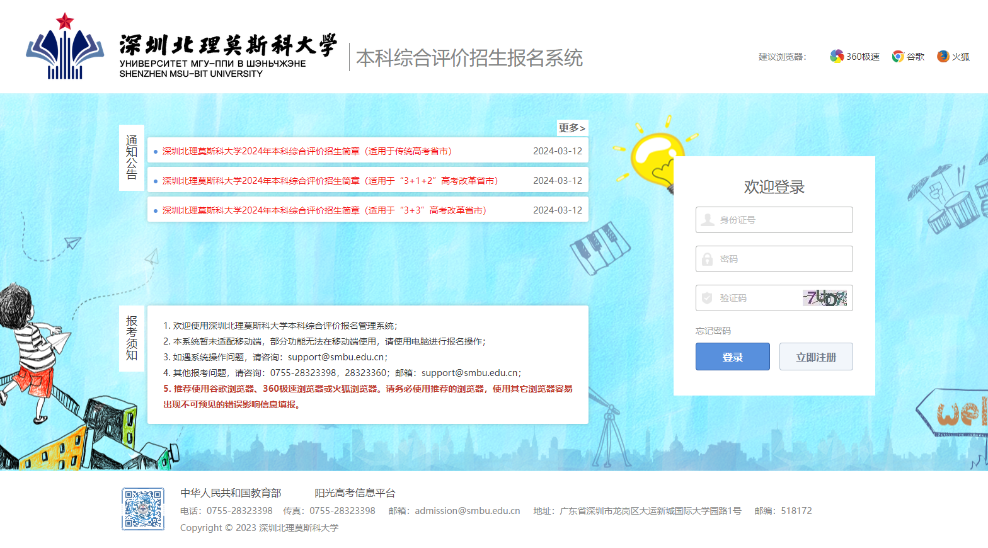Viewport: 988px width, 548px height.
Task: Open the 360极速 browser icon
Action: coord(836,57)
